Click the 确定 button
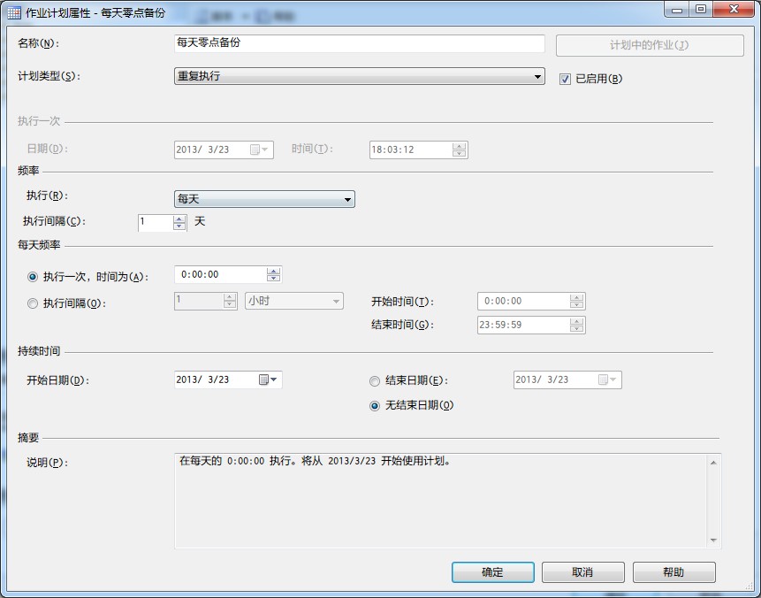 [x=492, y=572]
